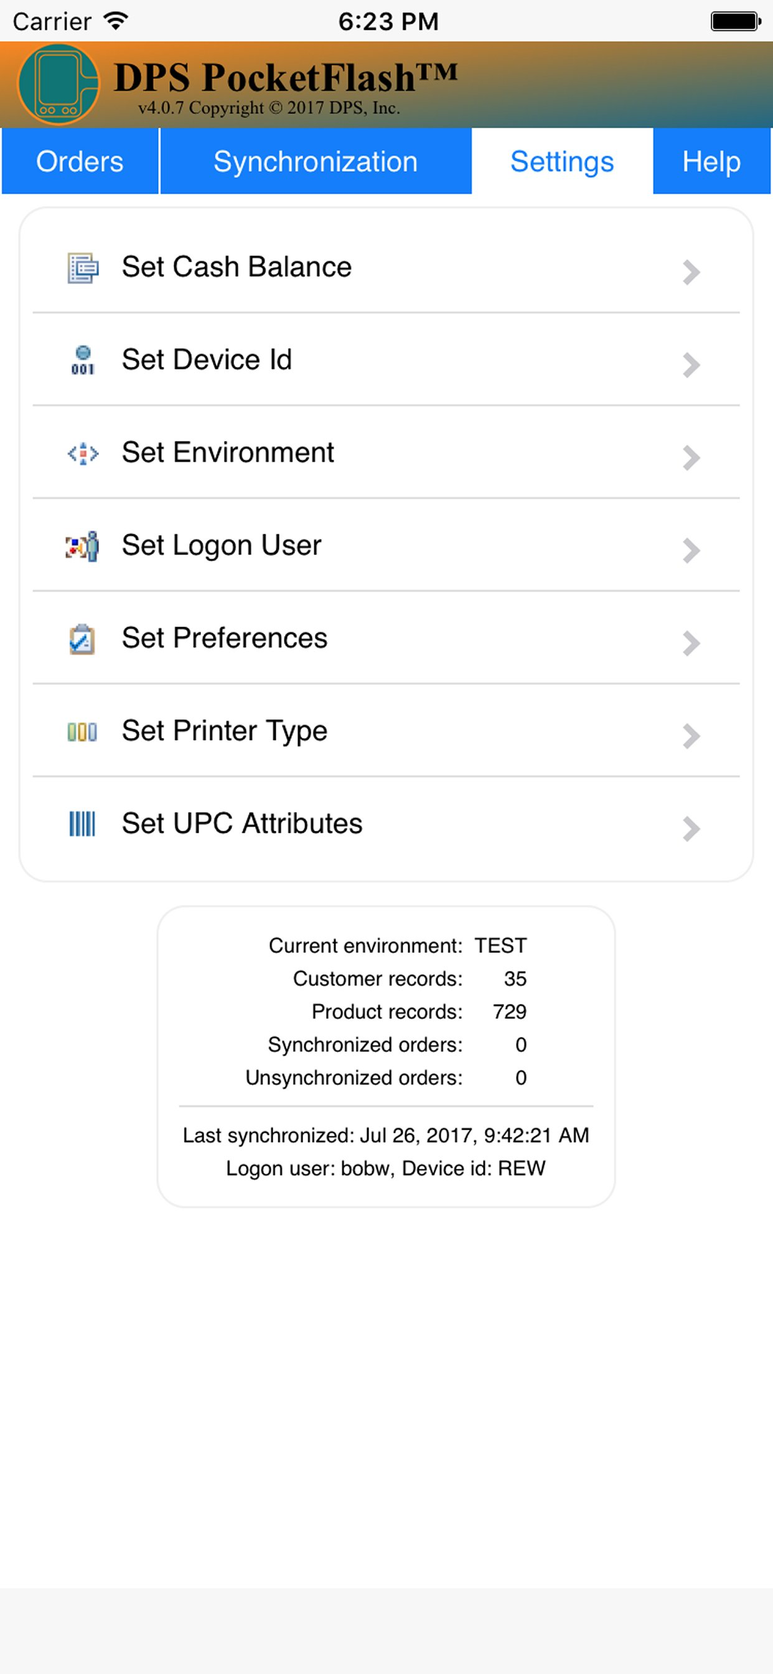Expand Set Environment via its chevron

point(691,458)
